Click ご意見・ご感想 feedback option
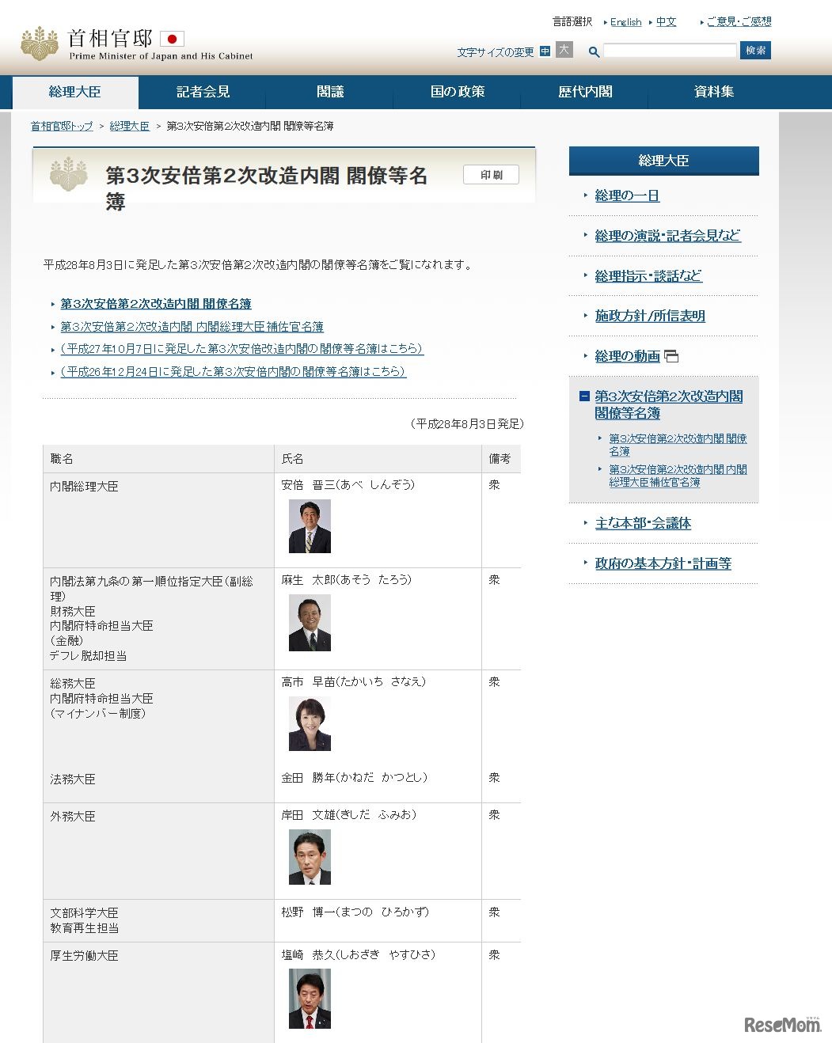This screenshot has height=1043, width=832. [739, 21]
